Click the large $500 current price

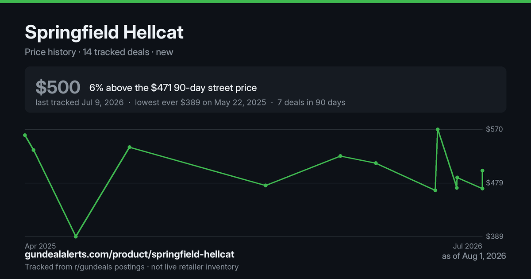[58, 88]
